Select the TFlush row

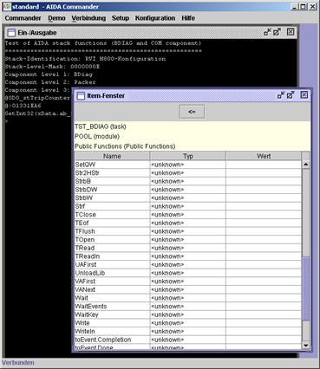tap(188, 231)
